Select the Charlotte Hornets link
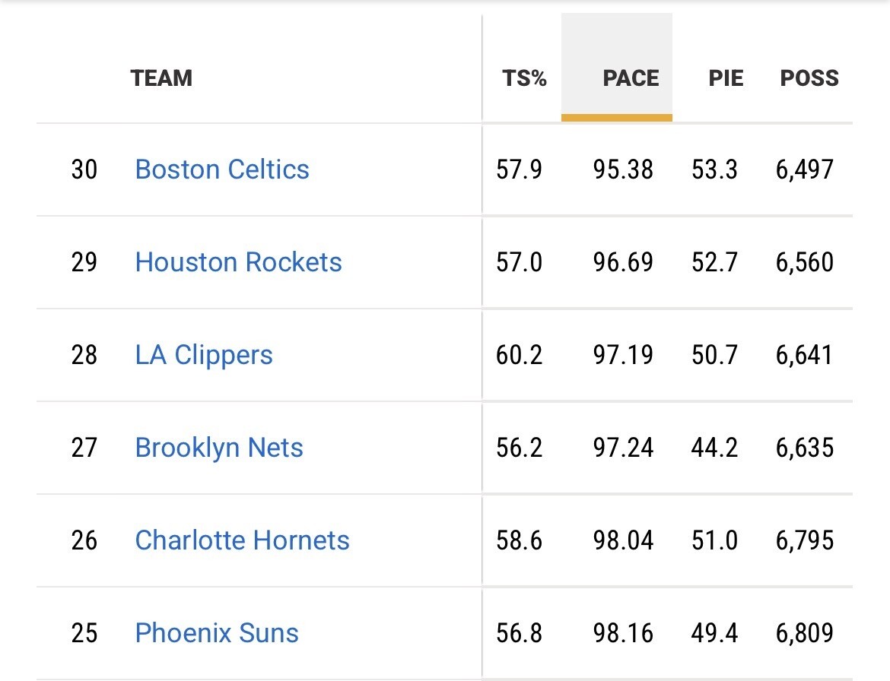Screen dimensions: 890x681 (242, 540)
